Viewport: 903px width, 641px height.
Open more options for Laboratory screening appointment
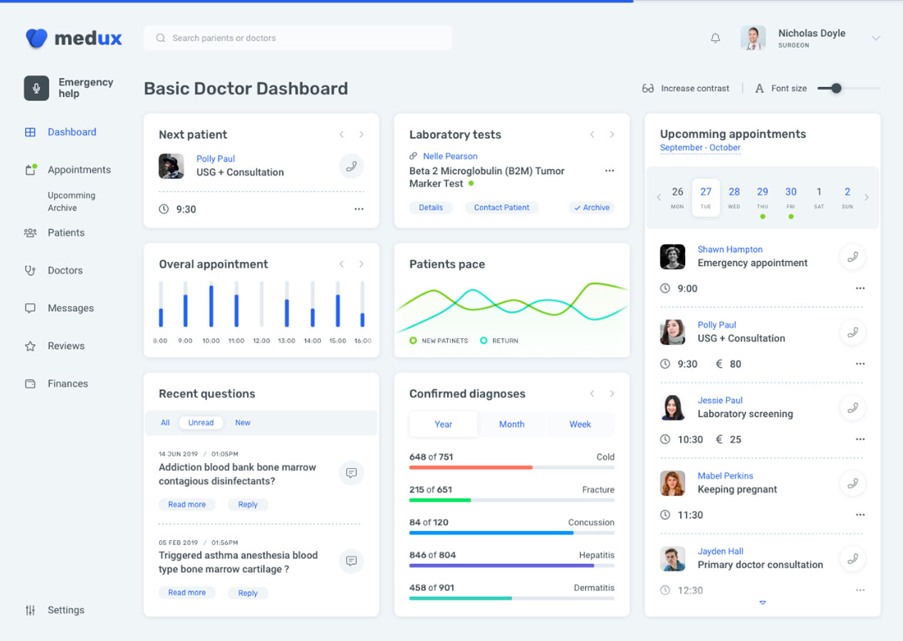click(x=860, y=439)
